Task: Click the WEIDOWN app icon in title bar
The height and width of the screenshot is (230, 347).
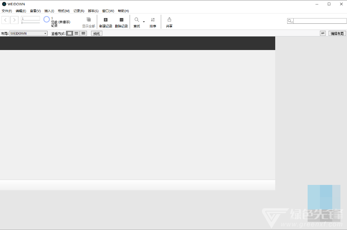Action: (x=4, y=4)
